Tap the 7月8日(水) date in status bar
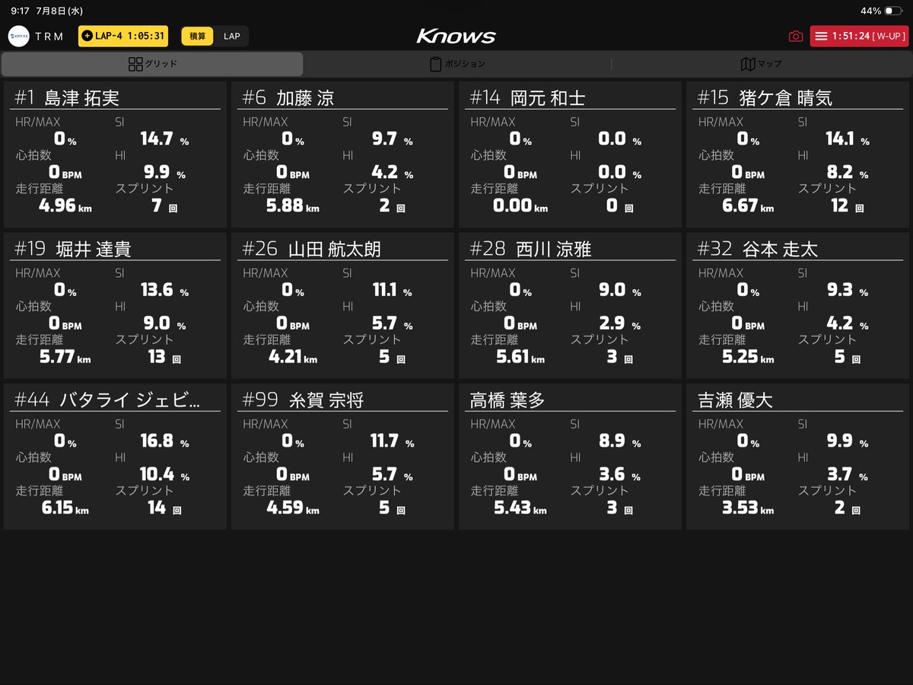The image size is (913, 685). [59, 11]
